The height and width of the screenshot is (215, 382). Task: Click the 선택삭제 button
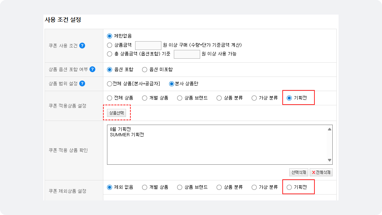click(299, 172)
